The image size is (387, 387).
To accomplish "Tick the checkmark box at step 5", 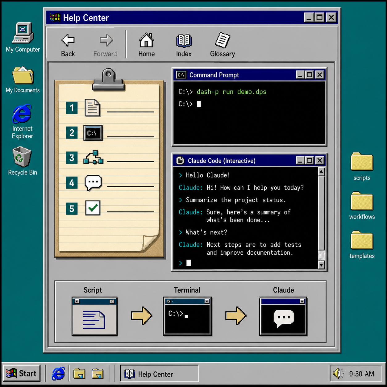I will 93,208.
